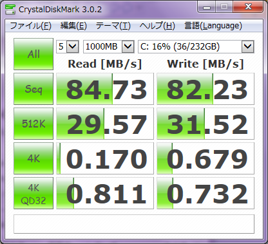Click the Write [MB/s] column header
Image resolution: width=268 pixels, height=244 pixels.
[206, 64]
